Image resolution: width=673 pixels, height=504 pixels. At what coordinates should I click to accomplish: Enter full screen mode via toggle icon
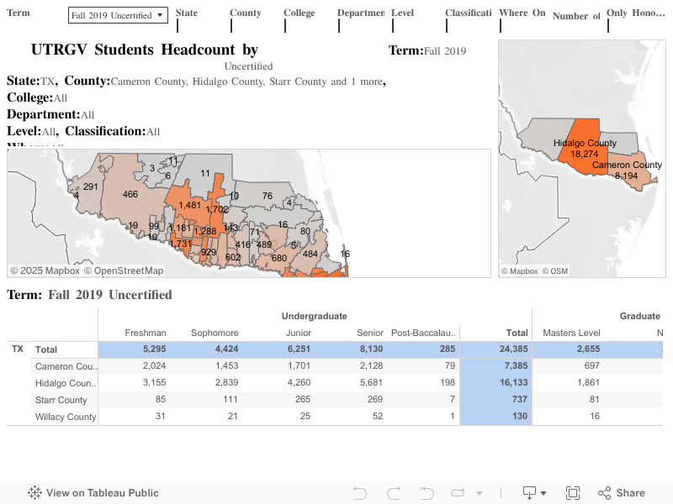[x=573, y=492]
